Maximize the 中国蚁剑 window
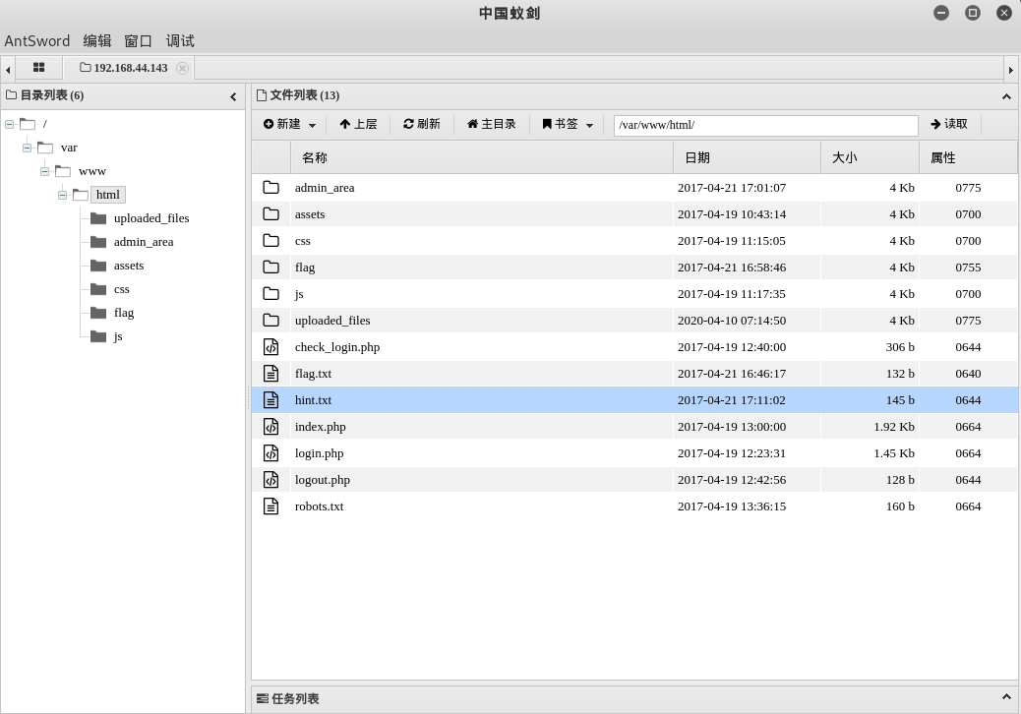 (972, 13)
